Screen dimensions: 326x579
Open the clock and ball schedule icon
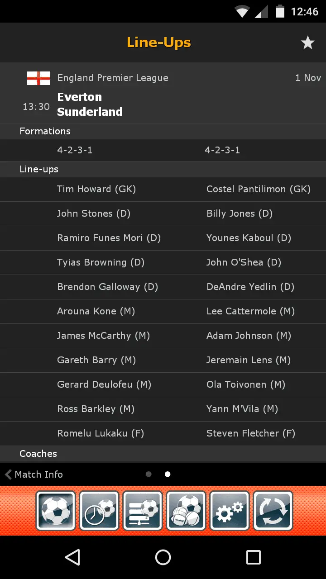99,511
